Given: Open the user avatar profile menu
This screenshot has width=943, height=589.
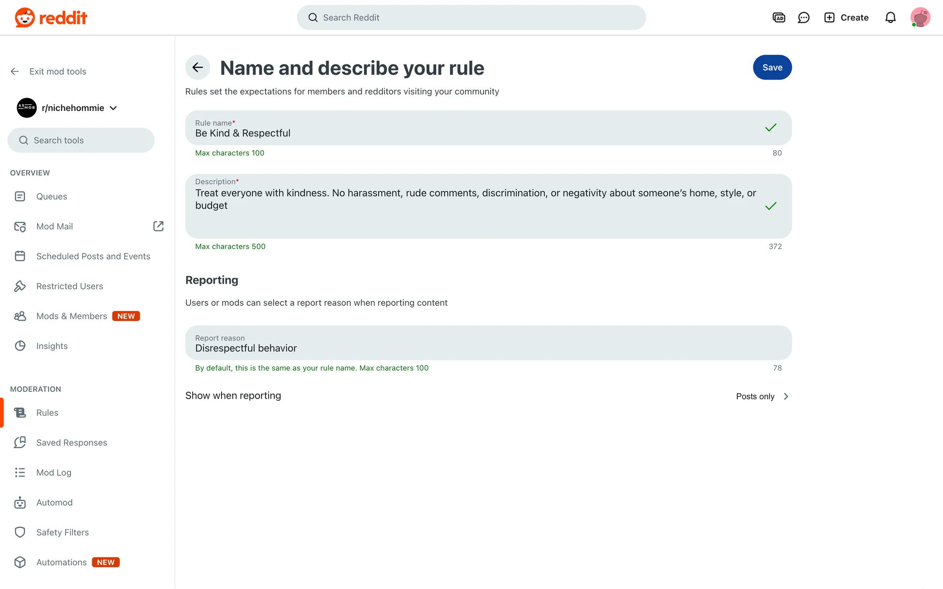Looking at the screenshot, I should click(920, 18).
